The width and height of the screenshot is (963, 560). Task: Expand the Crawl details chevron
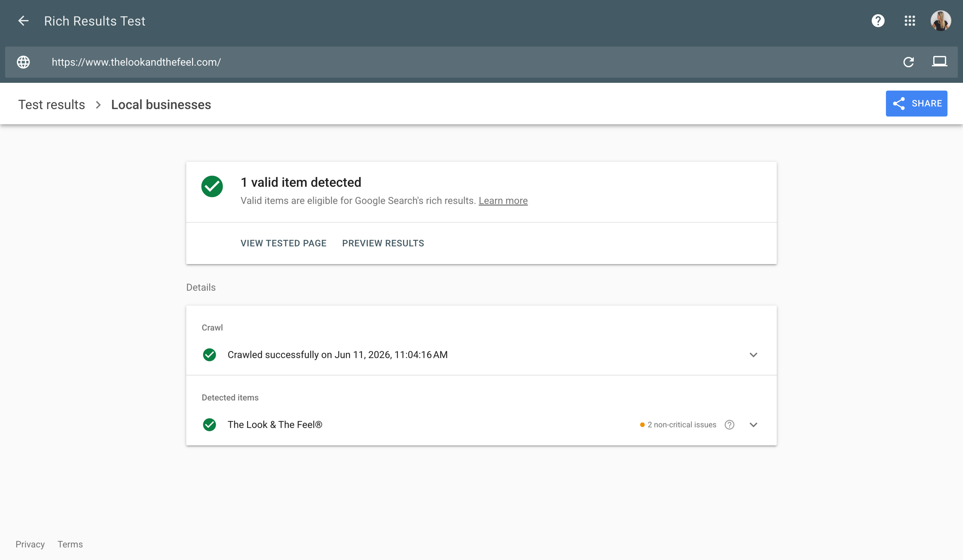(753, 355)
